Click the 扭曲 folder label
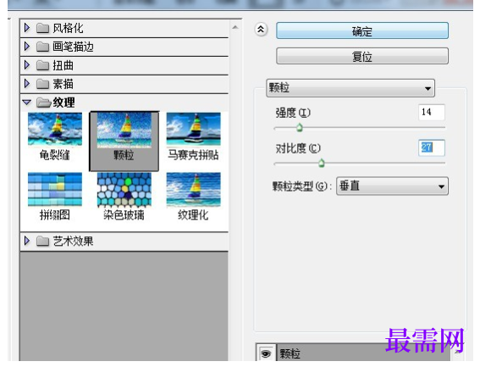The width and height of the screenshot is (480, 367). pos(63,65)
